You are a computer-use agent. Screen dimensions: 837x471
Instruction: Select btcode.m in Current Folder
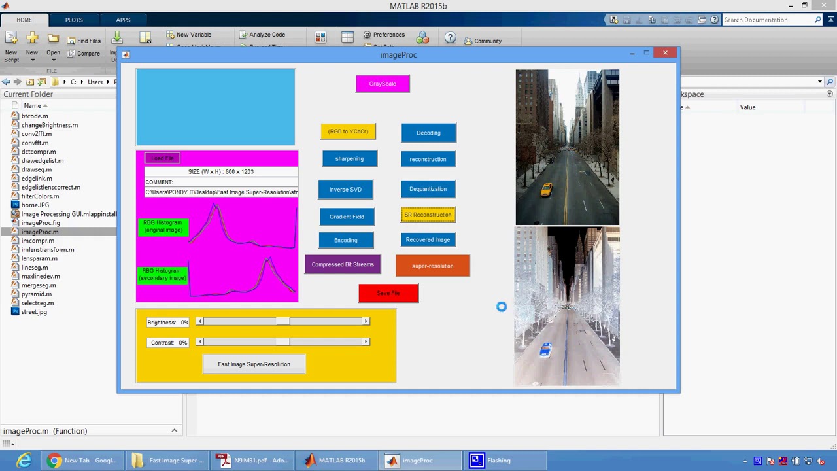[35, 116]
